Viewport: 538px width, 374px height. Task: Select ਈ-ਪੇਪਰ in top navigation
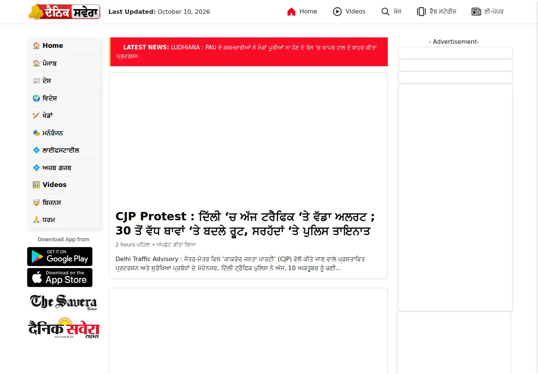pyautogui.click(x=494, y=12)
